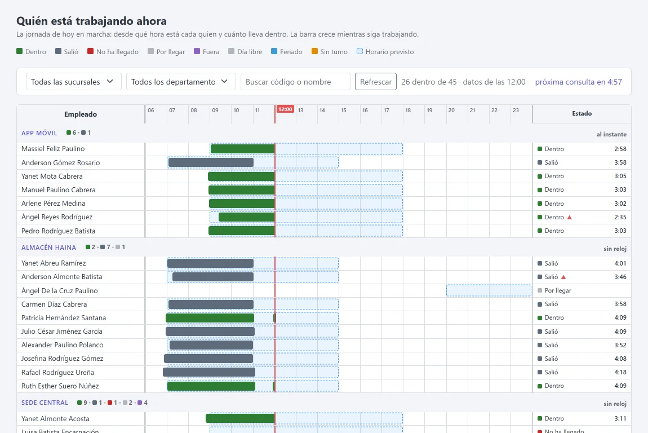This screenshot has width=648, height=433.
Task: Focus the Buscar código o nombre search field
Action: pos(295,82)
